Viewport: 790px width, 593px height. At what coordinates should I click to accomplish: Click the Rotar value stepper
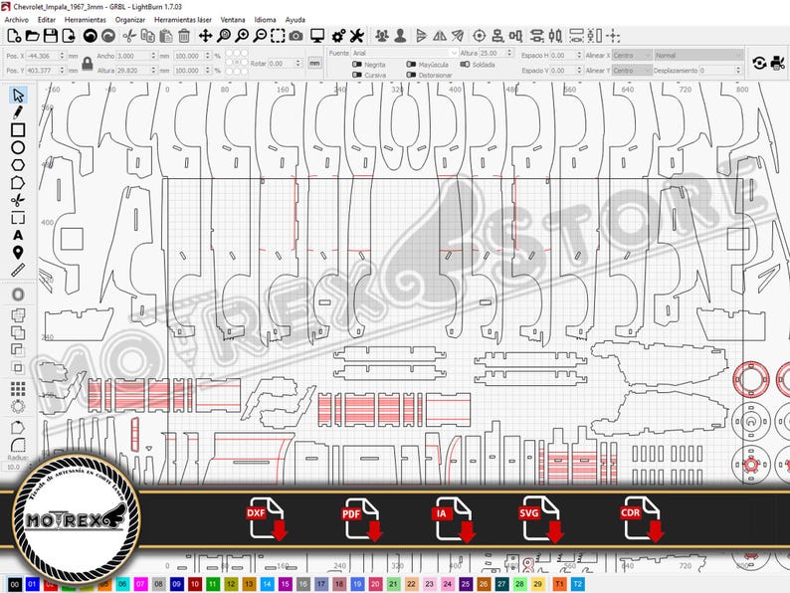pos(298,63)
